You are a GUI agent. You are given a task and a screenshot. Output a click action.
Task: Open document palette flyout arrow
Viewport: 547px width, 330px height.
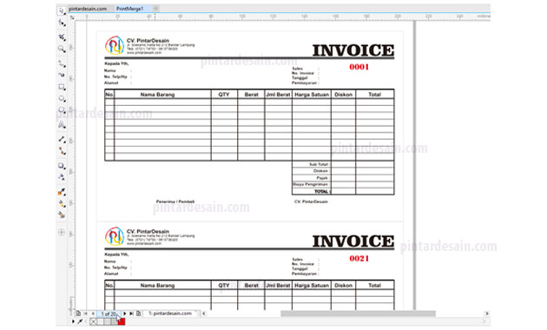(73, 321)
